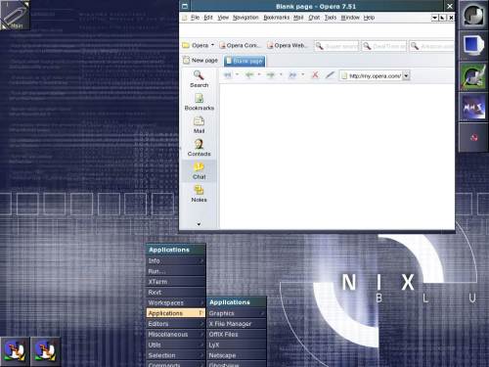Expand more sidebar panels with the down arrow
489x367 pixels.
pos(199,224)
